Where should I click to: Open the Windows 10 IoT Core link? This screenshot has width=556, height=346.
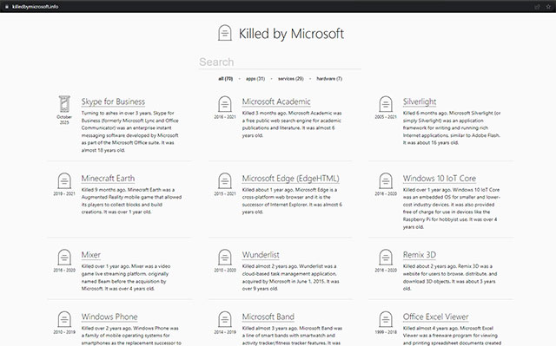440,179
